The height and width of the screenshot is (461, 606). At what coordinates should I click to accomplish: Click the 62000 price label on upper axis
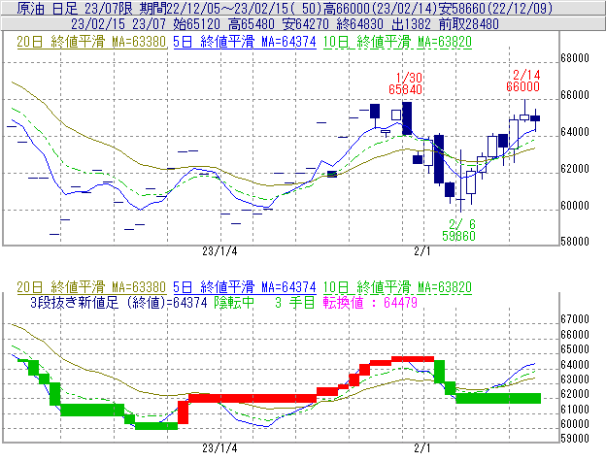tap(575, 169)
